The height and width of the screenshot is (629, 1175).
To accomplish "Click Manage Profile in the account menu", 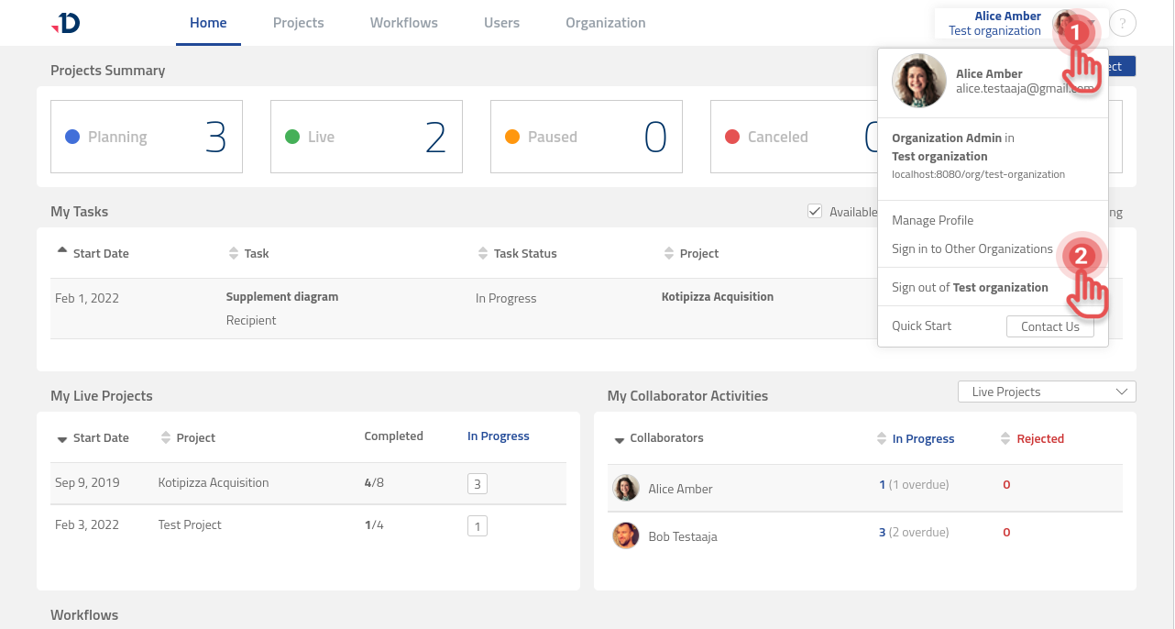I will (x=932, y=220).
